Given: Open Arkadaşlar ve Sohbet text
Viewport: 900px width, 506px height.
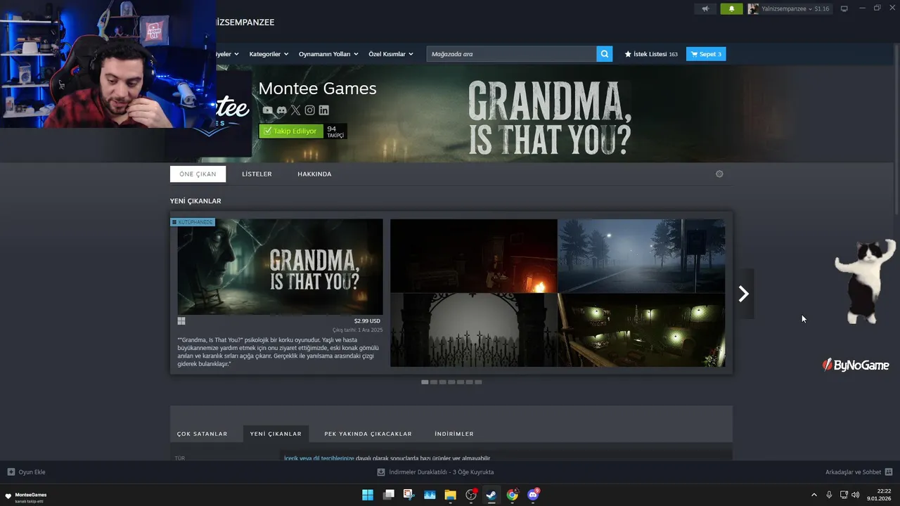Looking at the screenshot, I should (x=853, y=472).
